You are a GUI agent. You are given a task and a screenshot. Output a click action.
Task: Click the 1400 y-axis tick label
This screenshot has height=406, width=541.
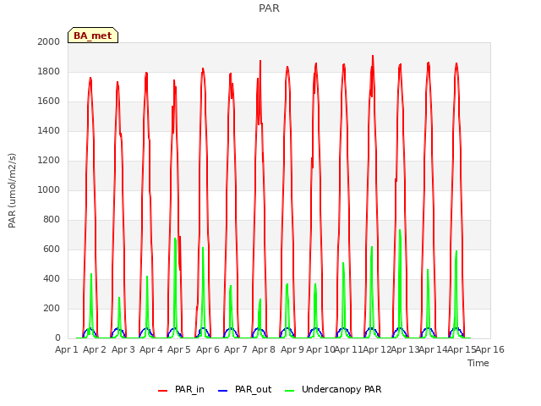tap(49, 131)
